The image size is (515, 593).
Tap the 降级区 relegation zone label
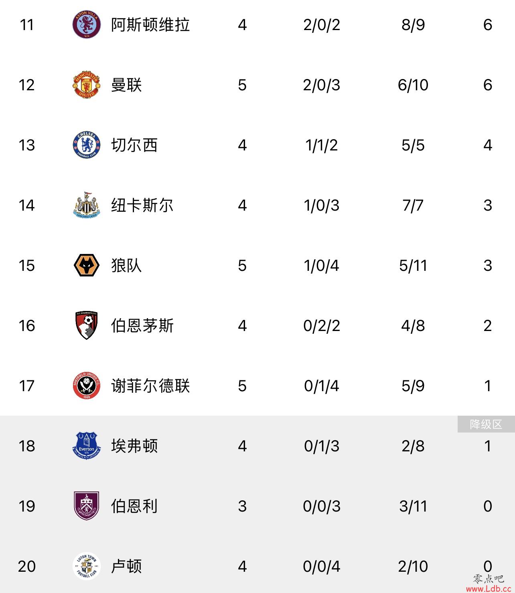point(486,424)
